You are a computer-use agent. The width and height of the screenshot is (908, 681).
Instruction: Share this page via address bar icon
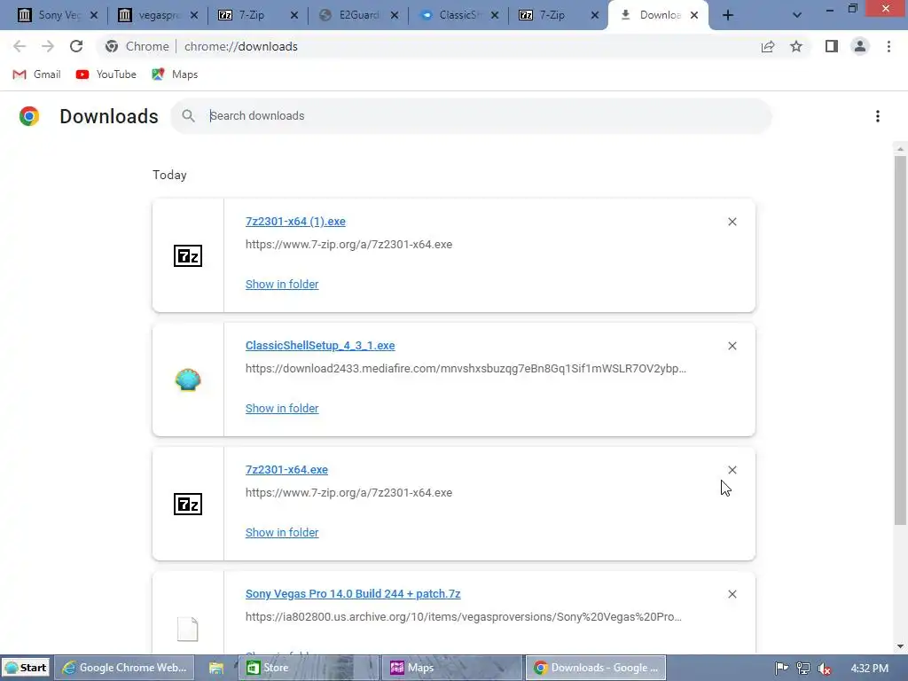point(768,46)
